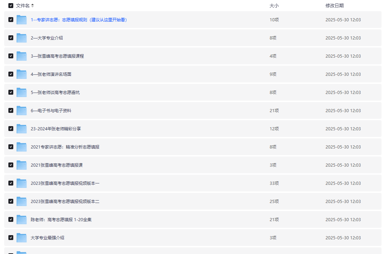Open folder icon of 23-2024年张老师精彩分享
The image size is (385, 254).
[22, 129]
